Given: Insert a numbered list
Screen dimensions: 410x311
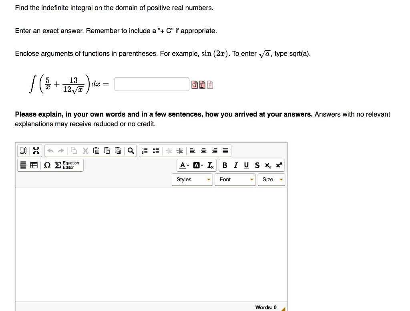Looking at the screenshot, I should [145, 151].
